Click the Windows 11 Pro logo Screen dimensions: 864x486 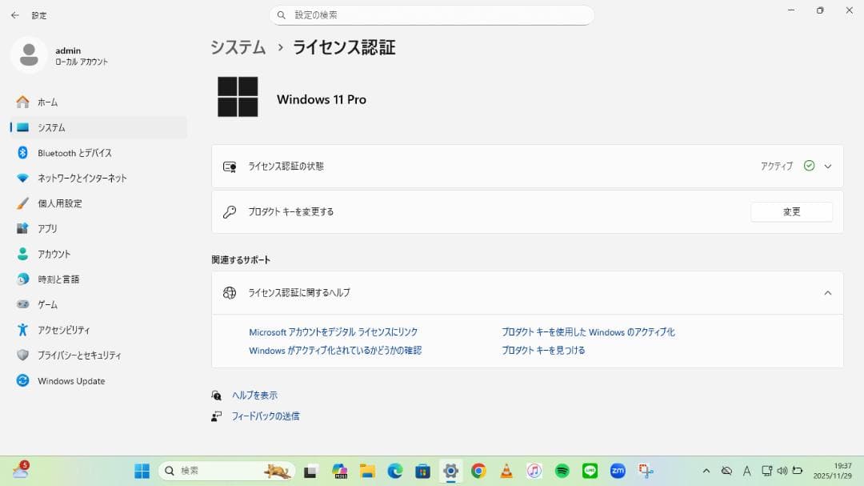click(x=238, y=97)
